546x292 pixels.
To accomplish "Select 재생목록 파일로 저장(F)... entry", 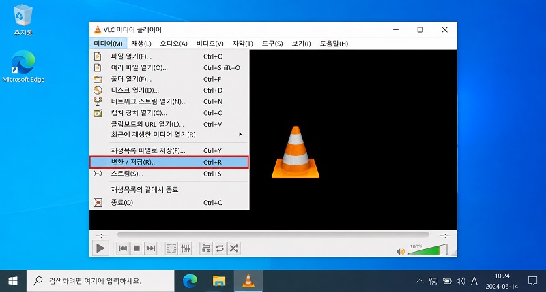I will [169, 150].
